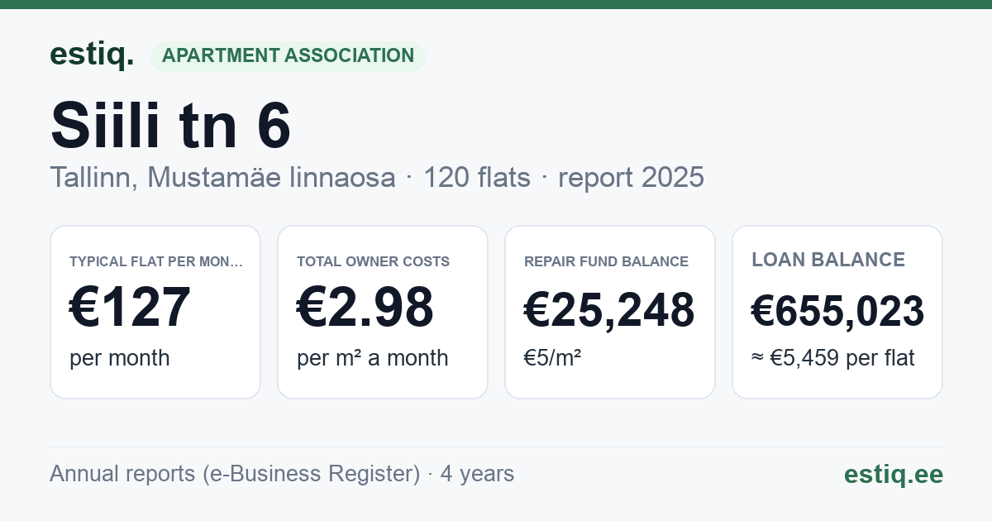Open the Total owner costs card
Viewport: 992px width, 521px height.
pyautogui.click(x=383, y=312)
